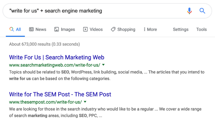Switch to the News results tab
Viewport: 215px width, 120px height.
(x=38, y=29)
